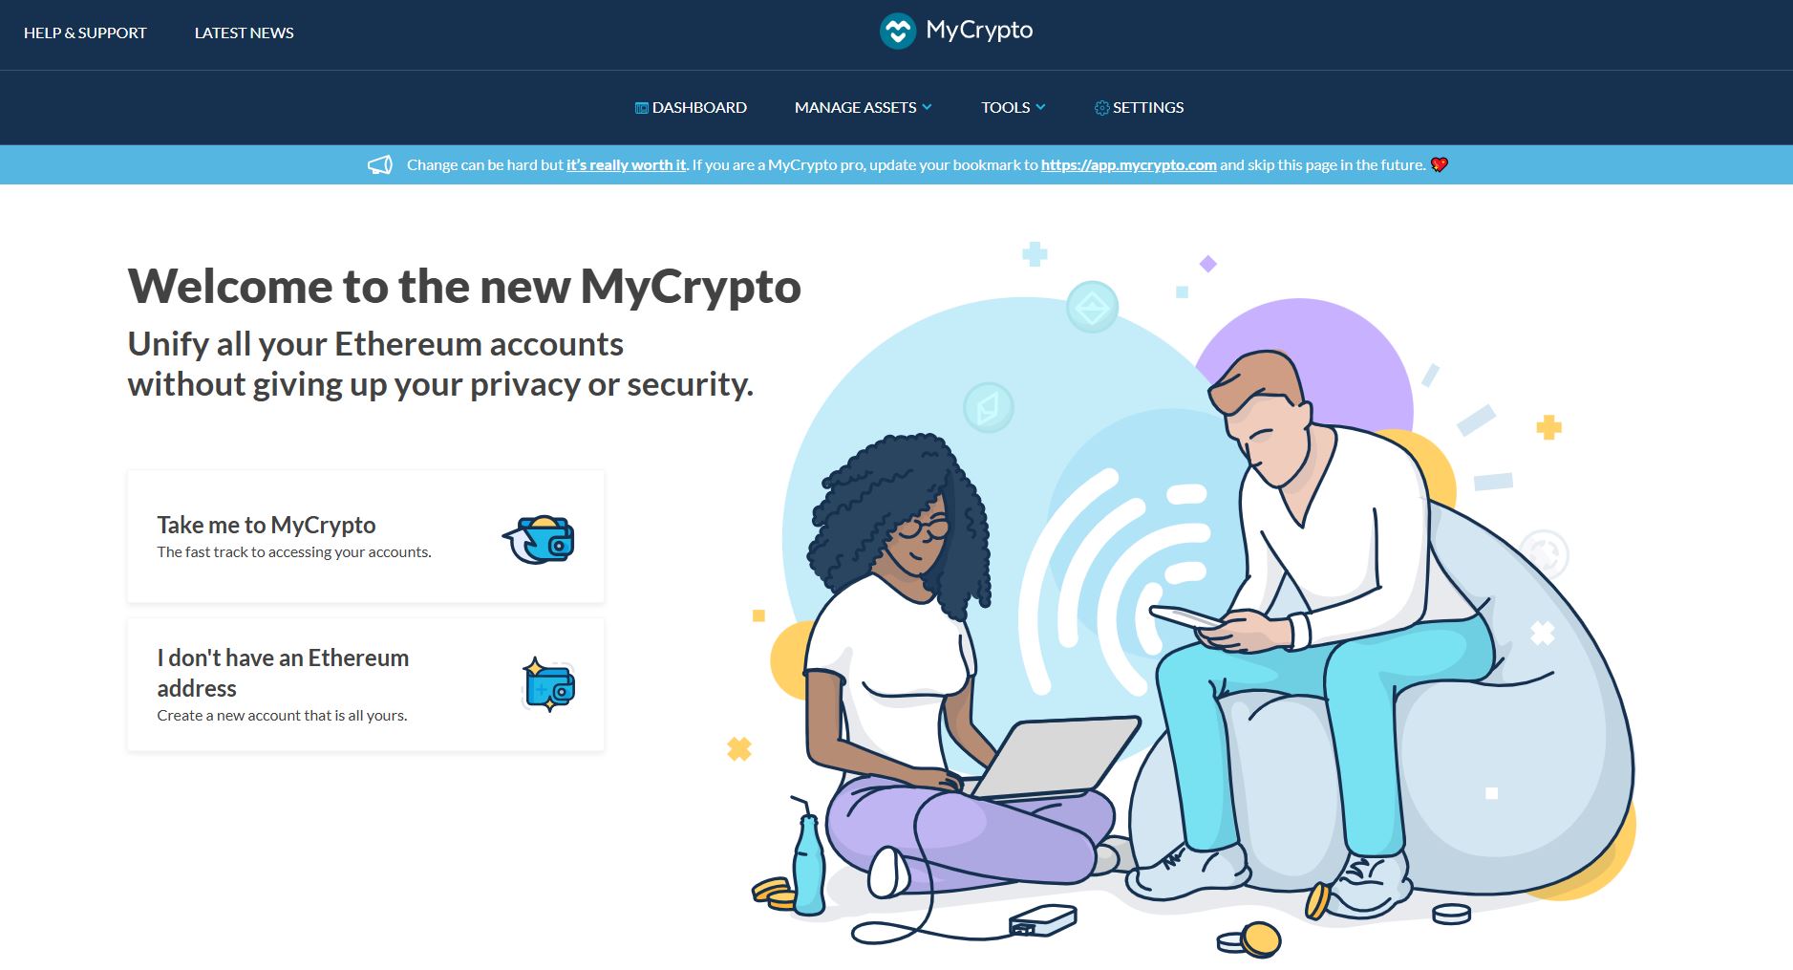The width and height of the screenshot is (1793, 970).
Task: Click the broken heart emoji in banner
Action: tap(1440, 164)
